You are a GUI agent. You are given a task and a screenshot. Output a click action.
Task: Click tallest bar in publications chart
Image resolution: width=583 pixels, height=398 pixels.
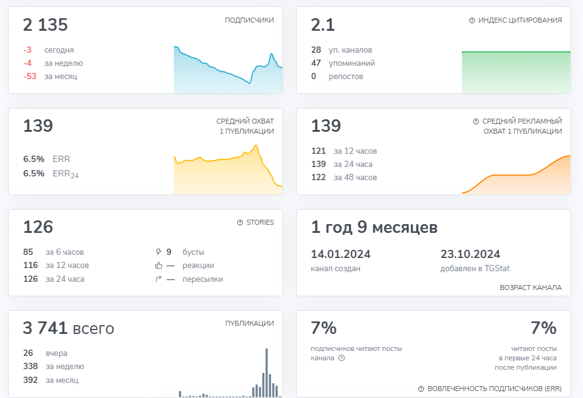[x=267, y=373]
